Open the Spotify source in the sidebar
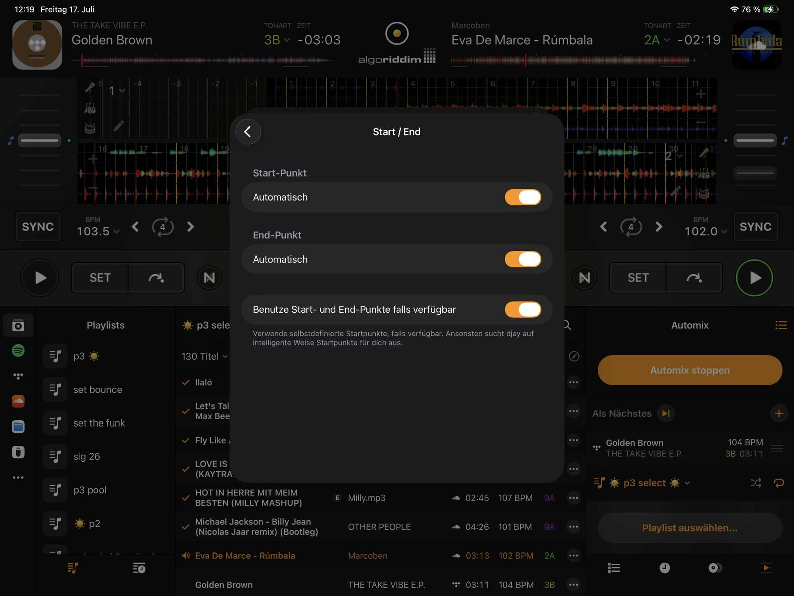 click(18, 350)
